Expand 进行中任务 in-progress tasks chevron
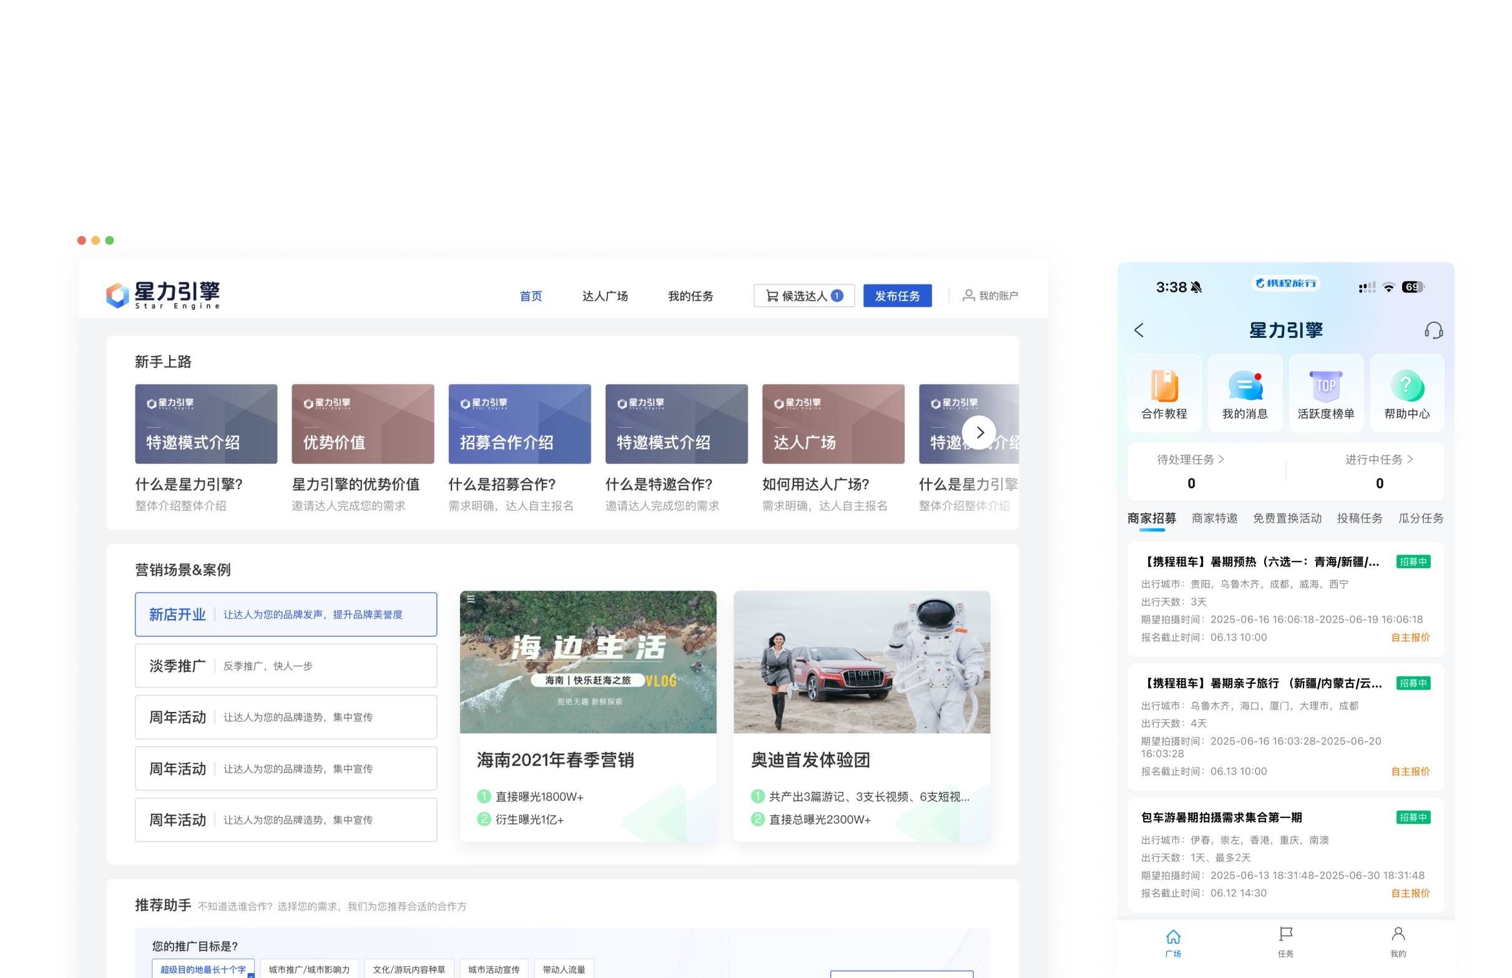The height and width of the screenshot is (978, 1512). (x=1410, y=459)
